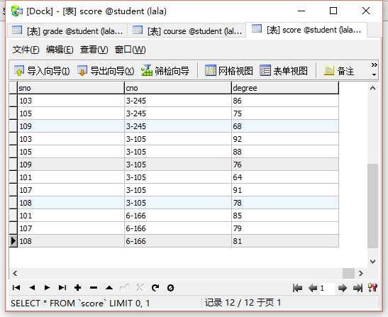Sort by the sno column header
The image size is (388, 317).
pos(71,88)
